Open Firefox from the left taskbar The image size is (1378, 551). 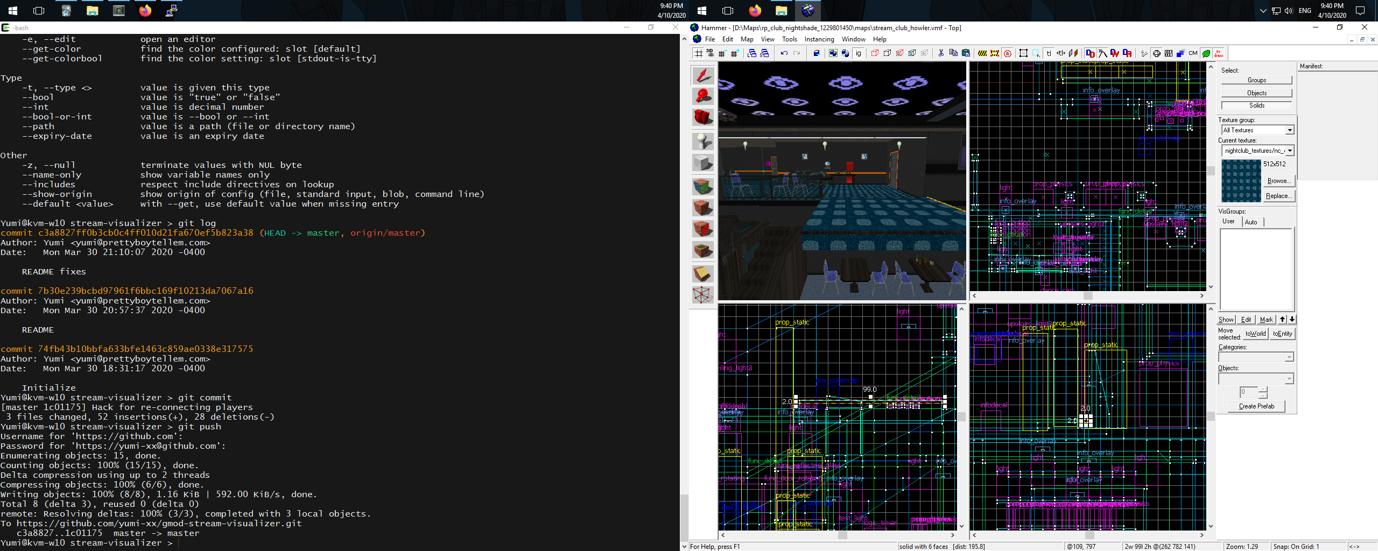click(x=145, y=11)
